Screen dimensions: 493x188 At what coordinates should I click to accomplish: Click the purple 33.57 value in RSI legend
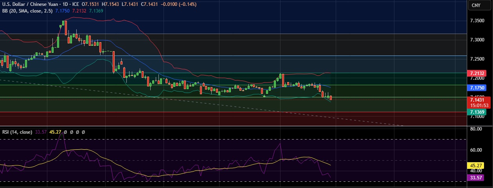[41, 132]
